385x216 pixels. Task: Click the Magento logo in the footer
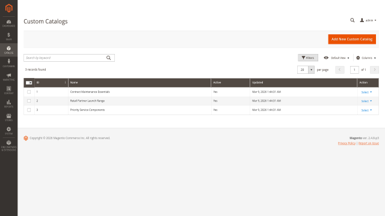[x=26, y=138]
